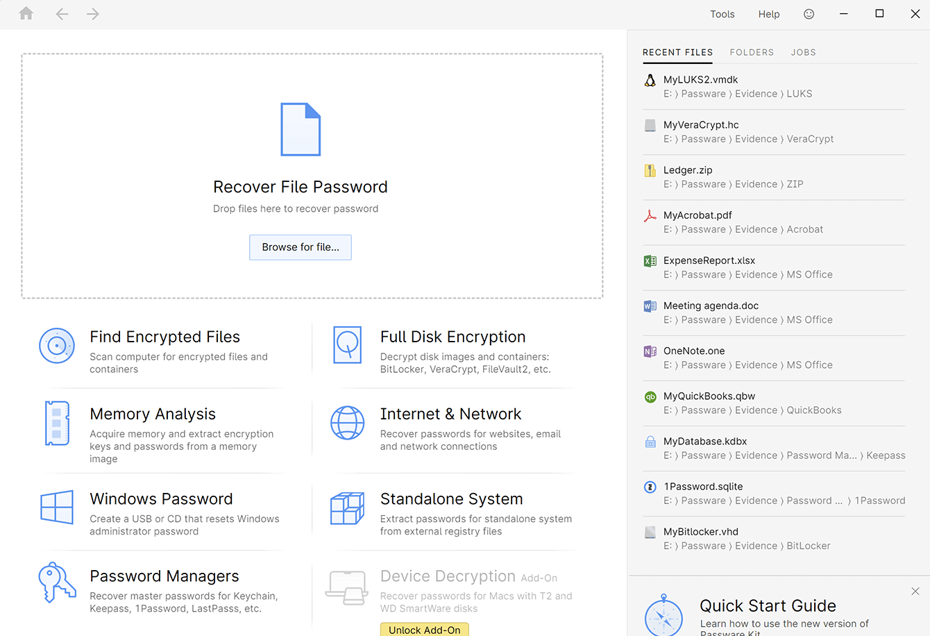Select the Password Managers keys icon
The width and height of the screenshot is (930, 636).
click(56, 584)
